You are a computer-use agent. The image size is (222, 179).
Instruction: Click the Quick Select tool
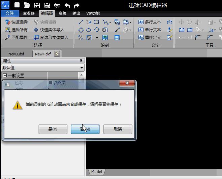point(16,22)
